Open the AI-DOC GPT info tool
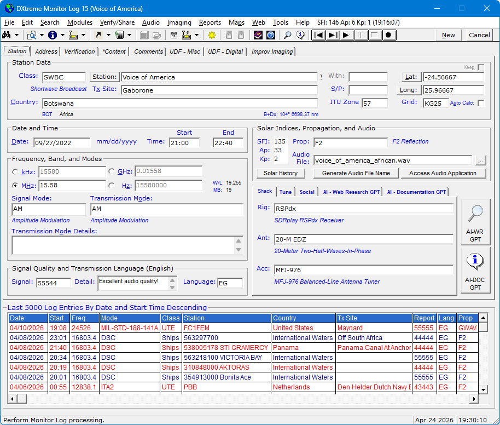Viewport: 500px width, 425px height. tap(475, 269)
